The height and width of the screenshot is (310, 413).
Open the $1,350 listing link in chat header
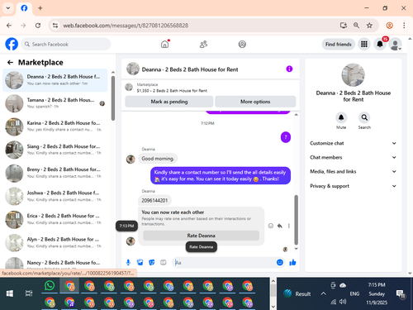point(172,91)
